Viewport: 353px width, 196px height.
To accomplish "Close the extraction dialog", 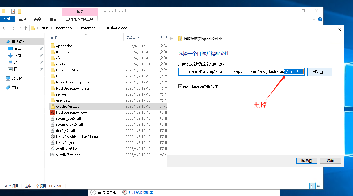I will (340, 30).
